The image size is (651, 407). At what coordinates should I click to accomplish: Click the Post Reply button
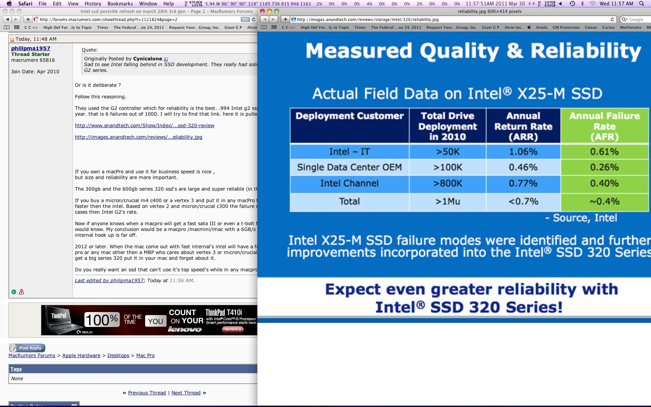coord(27,348)
